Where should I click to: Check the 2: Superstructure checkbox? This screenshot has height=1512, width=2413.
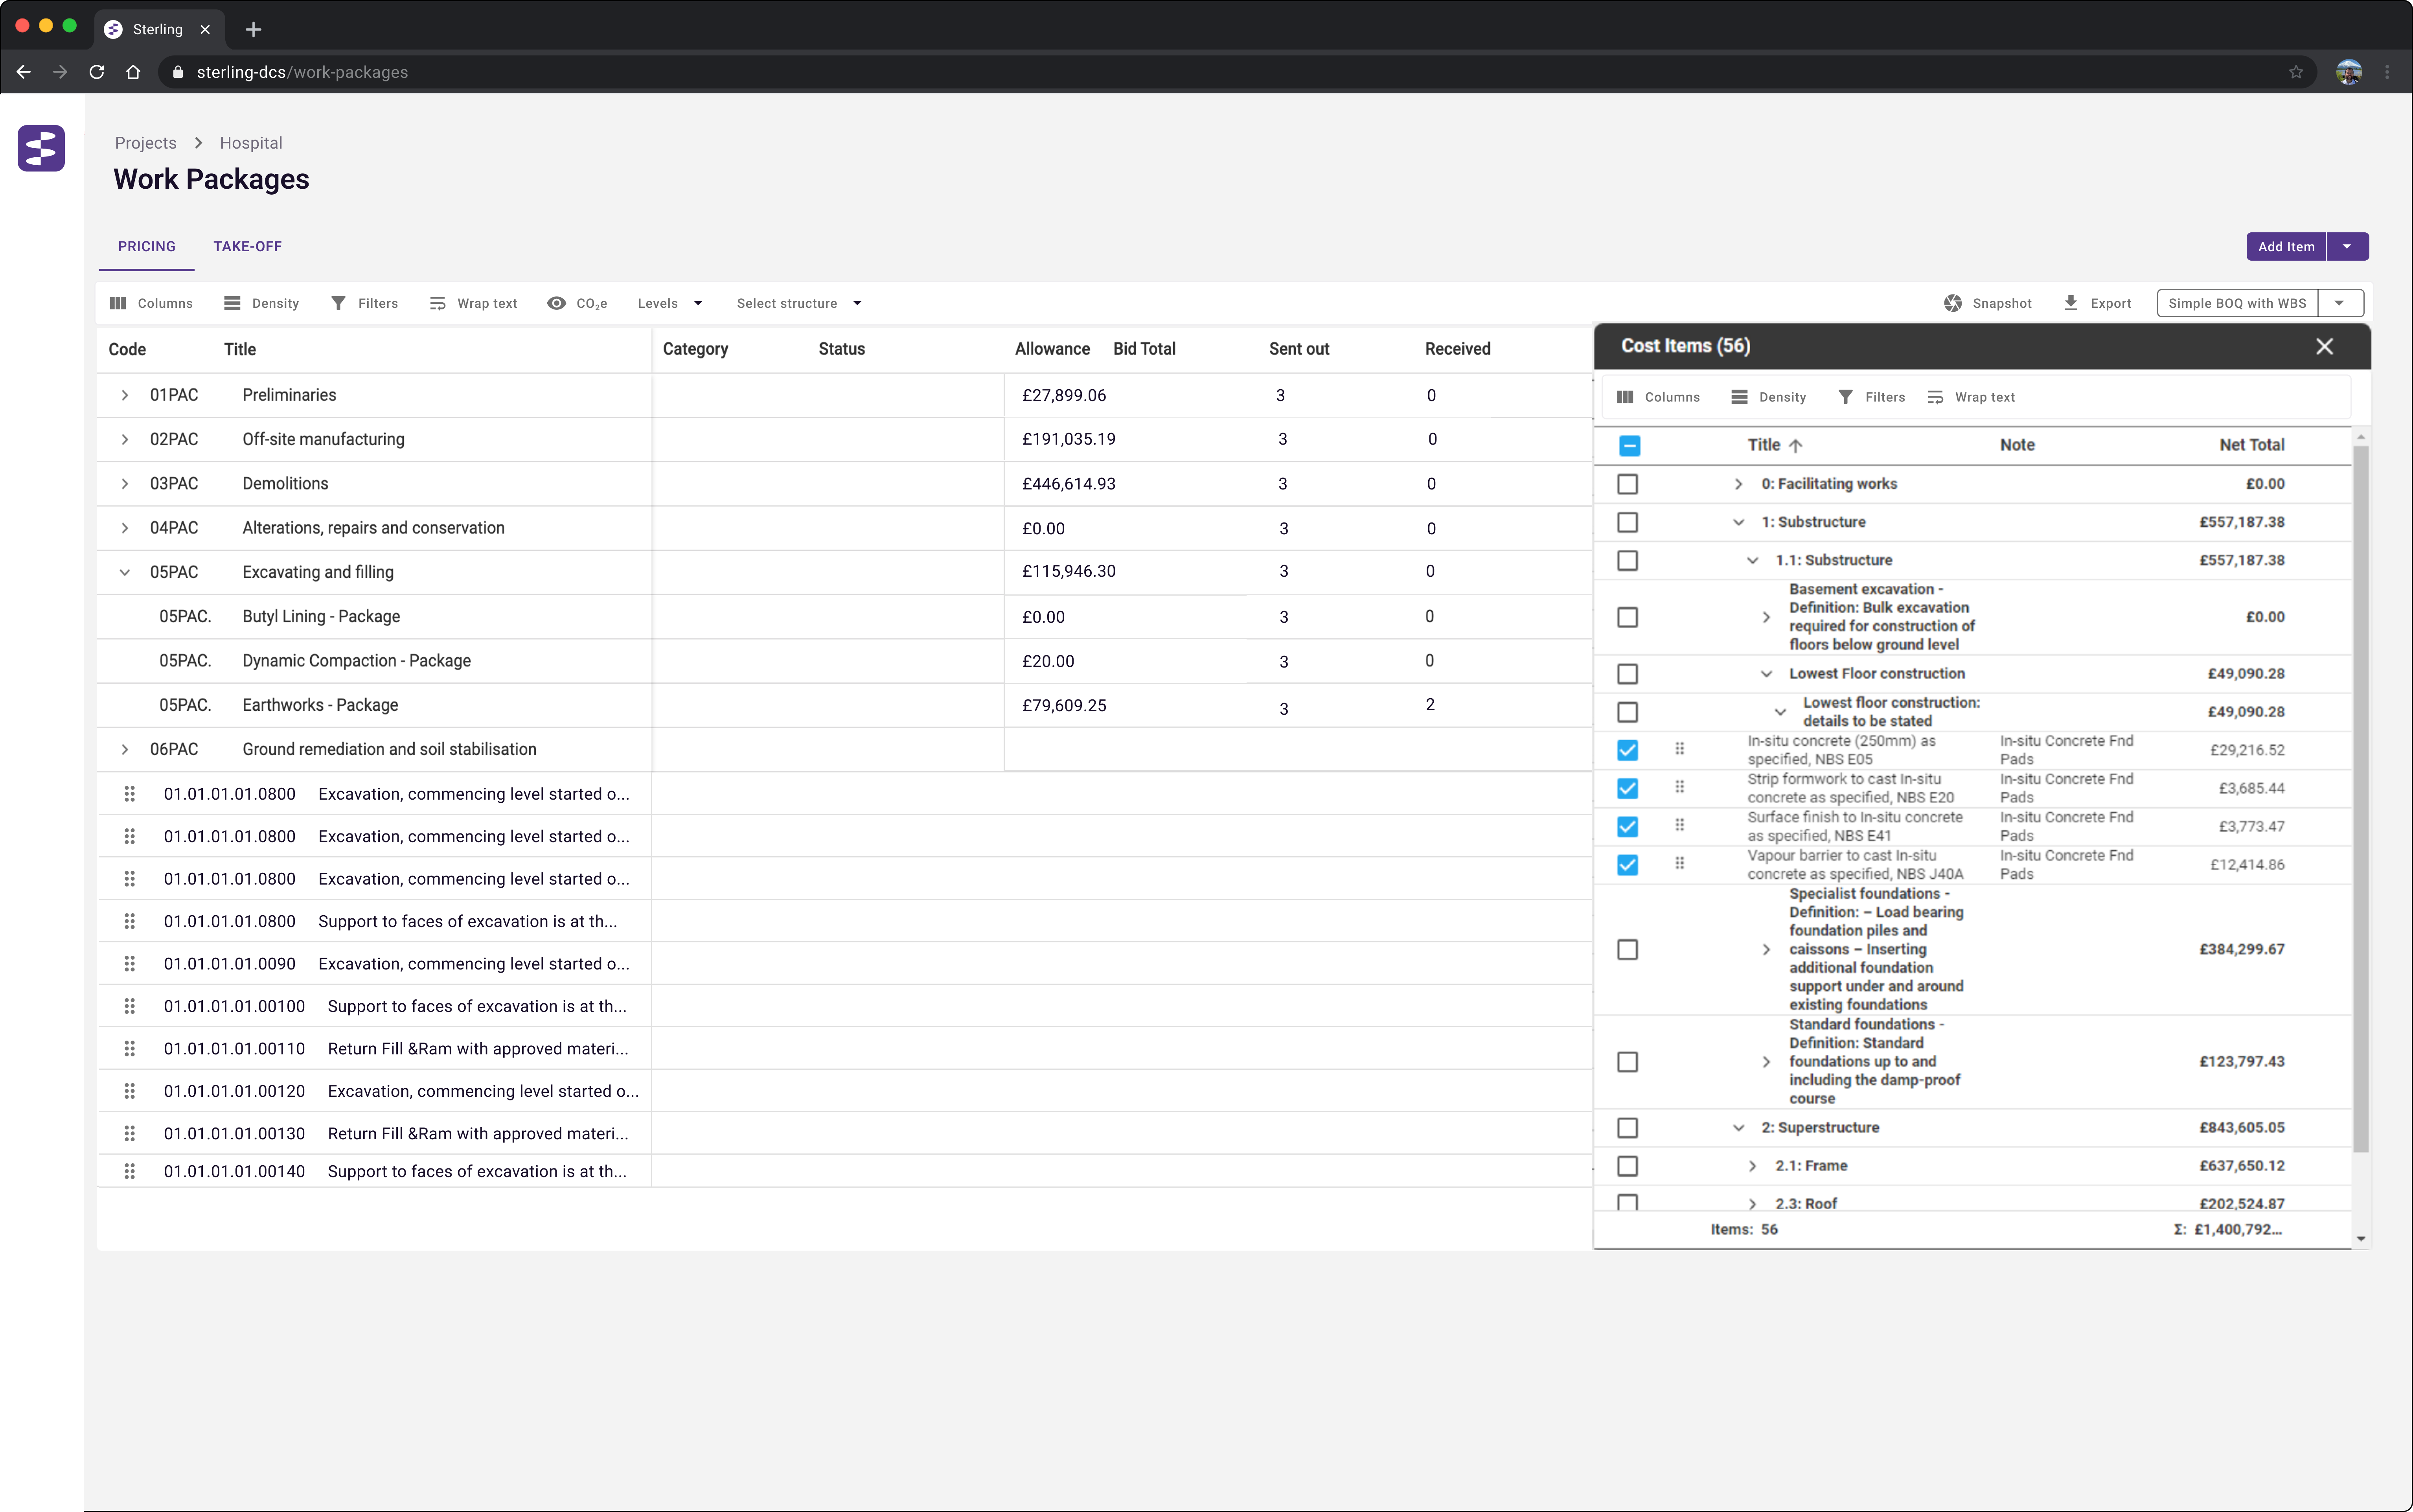pyautogui.click(x=1628, y=1128)
